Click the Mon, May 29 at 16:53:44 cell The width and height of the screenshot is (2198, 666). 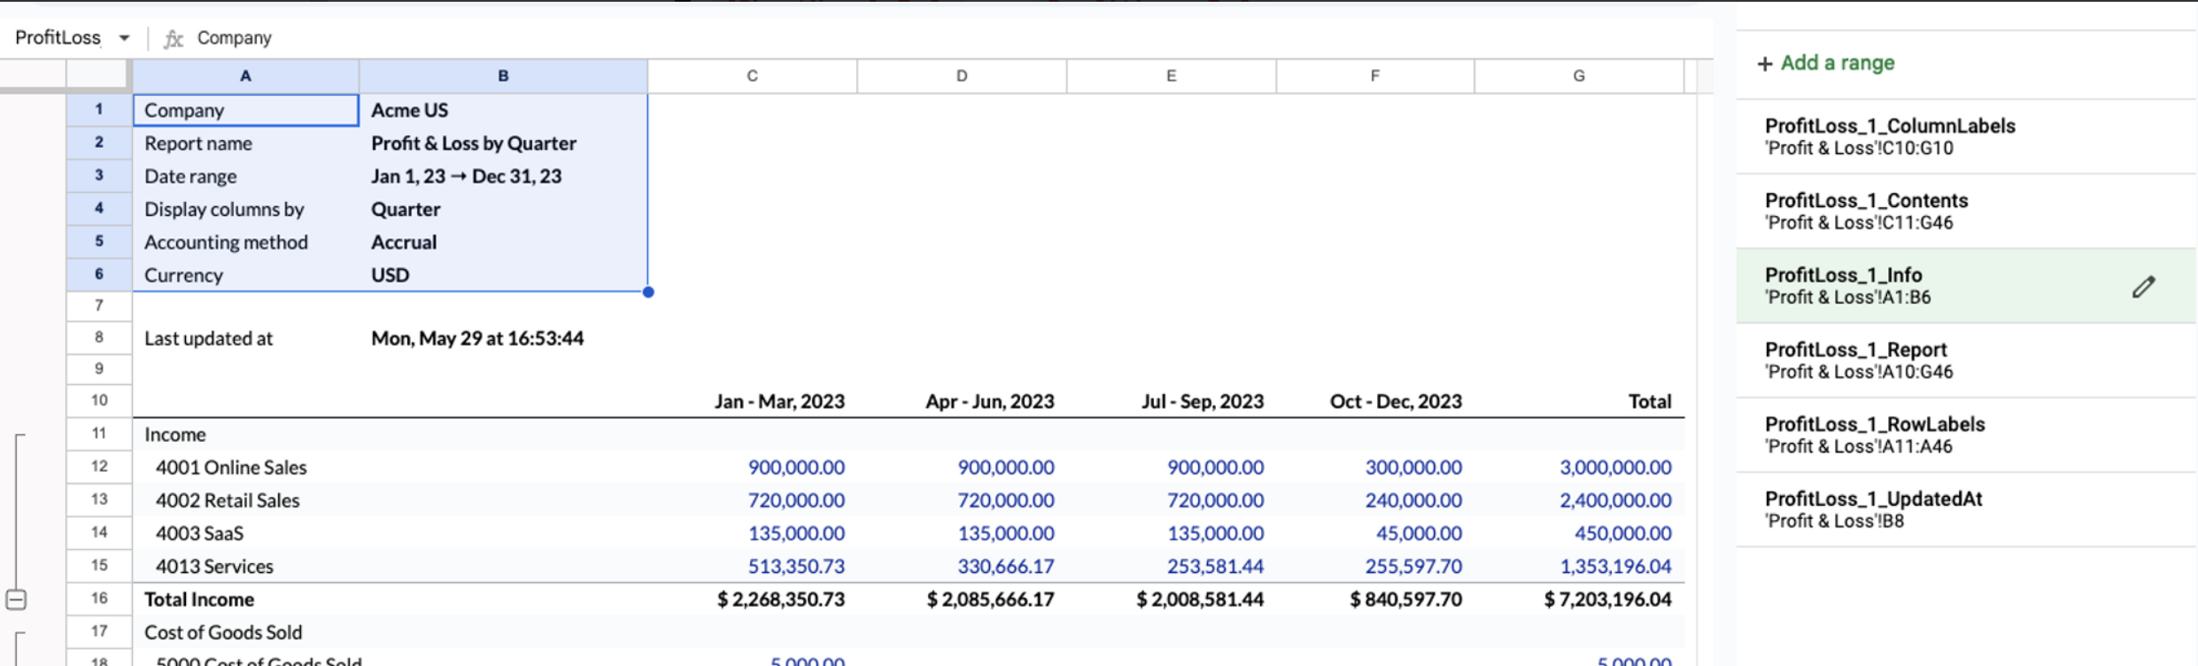[503, 338]
